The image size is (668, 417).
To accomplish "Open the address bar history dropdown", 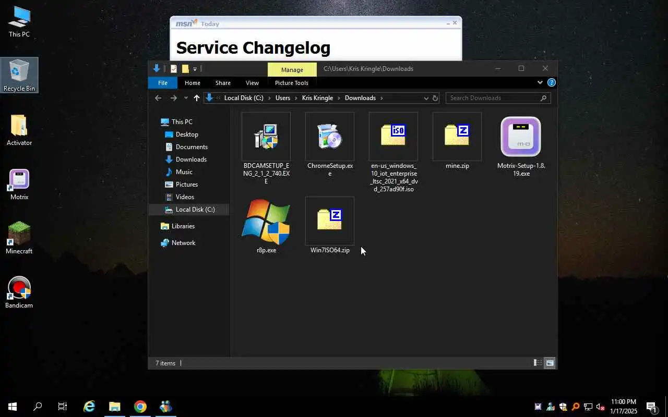I will (426, 98).
